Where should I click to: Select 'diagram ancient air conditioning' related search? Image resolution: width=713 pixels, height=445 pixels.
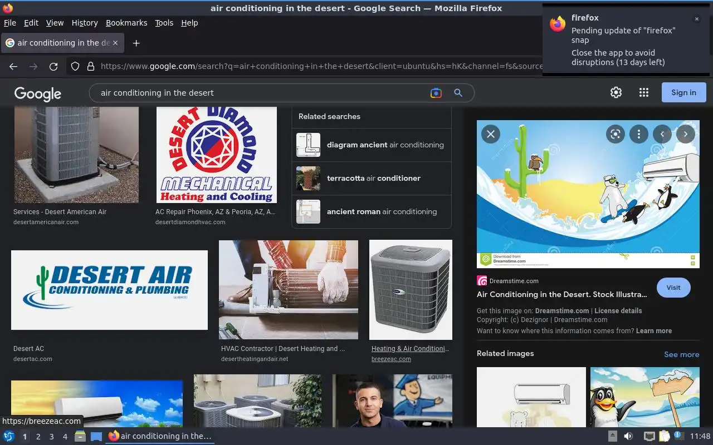coord(372,145)
